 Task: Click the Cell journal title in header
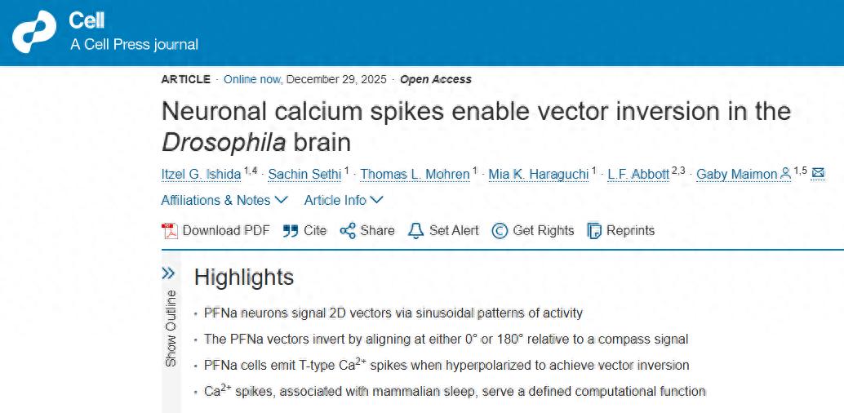pyautogui.click(x=87, y=21)
